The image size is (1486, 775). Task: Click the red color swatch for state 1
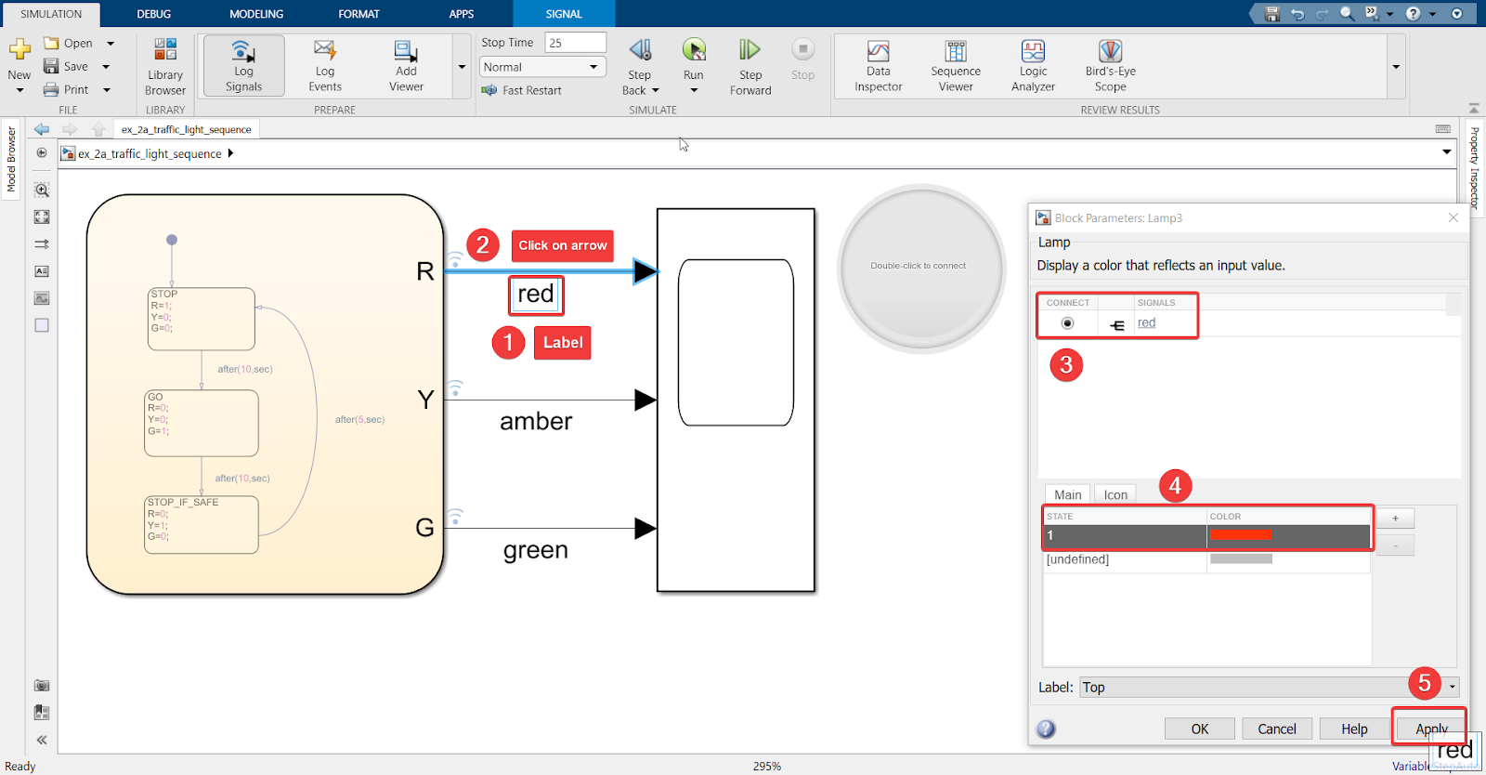coord(1241,535)
